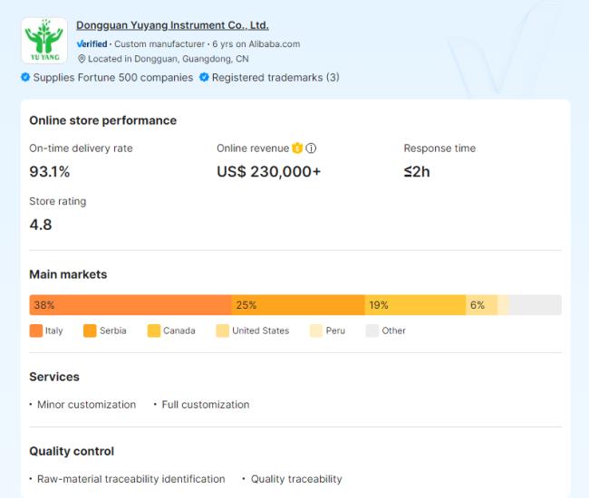Click the Other legend color swatch
The height and width of the screenshot is (498, 589).
pos(372,330)
